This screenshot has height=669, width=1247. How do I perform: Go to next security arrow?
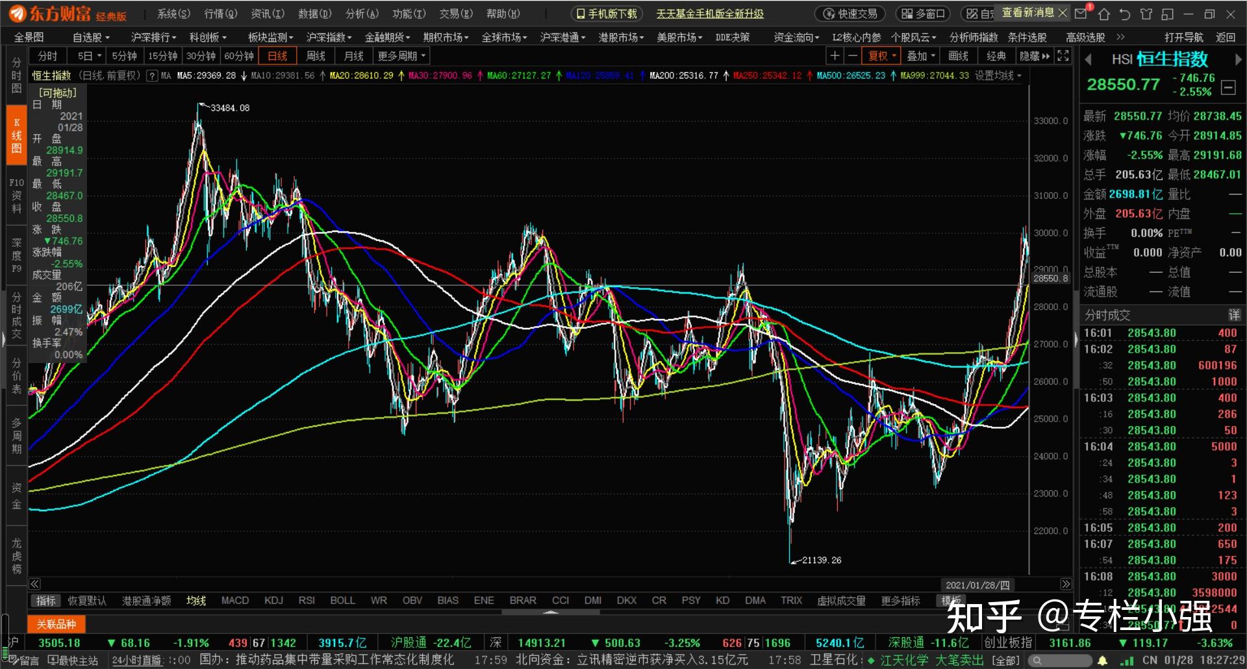(x=1238, y=60)
